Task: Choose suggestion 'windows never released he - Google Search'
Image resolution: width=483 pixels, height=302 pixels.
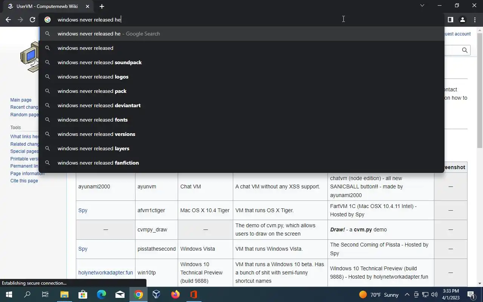Action: tap(241, 34)
